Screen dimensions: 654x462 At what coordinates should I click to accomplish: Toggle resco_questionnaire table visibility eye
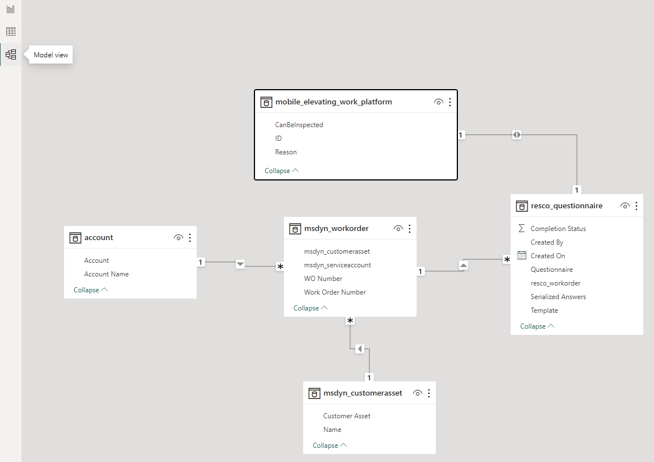pyautogui.click(x=625, y=206)
